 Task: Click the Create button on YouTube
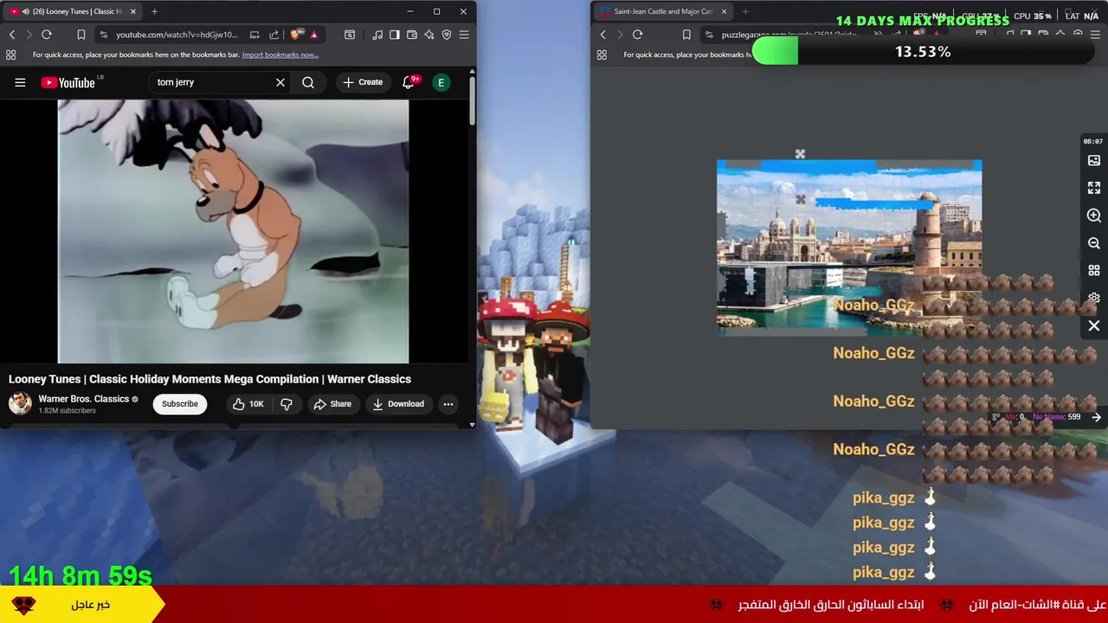pyautogui.click(x=363, y=82)
